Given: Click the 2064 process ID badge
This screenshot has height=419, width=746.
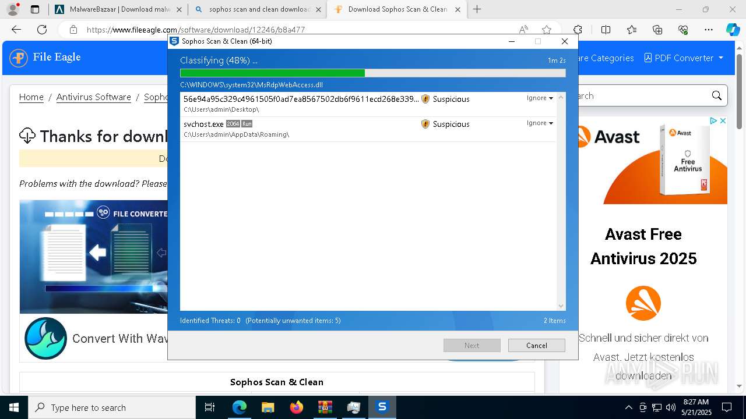Looking at the screenshot, I should 233,124.
